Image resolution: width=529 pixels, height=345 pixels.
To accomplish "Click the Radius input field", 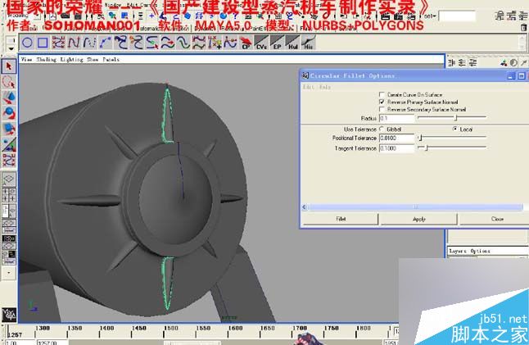I will [396, 118].
